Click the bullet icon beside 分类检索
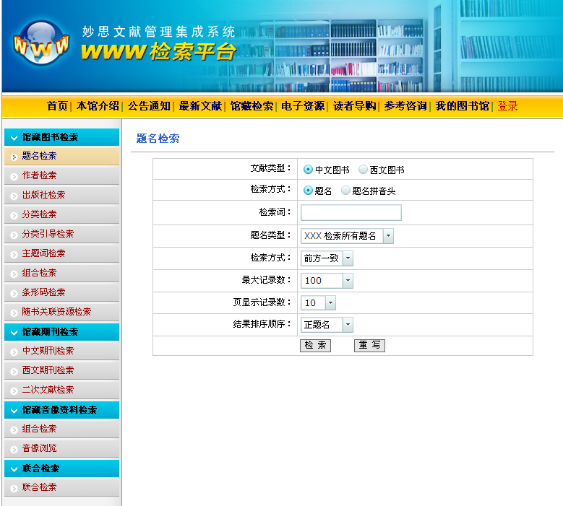Viewport: 563px width, 506px height. coord(14,215)
